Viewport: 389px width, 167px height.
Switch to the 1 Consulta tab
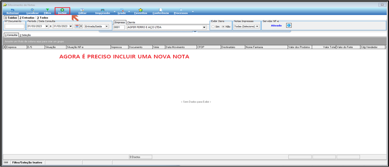pos(11,35)
